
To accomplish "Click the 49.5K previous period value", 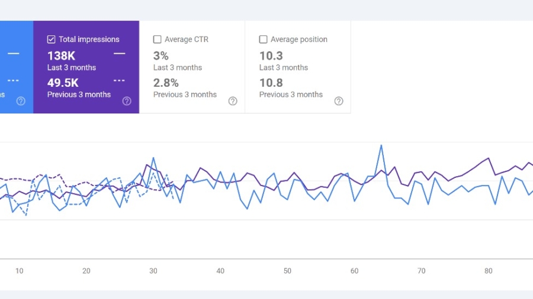I will 63,83.
